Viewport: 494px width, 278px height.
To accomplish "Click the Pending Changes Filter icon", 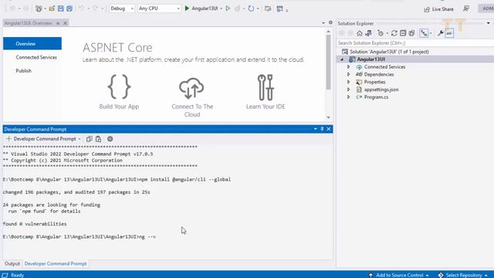I will [x=381, y=33].
